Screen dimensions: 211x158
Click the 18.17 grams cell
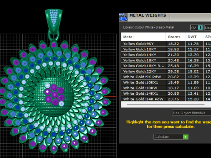(176, 88)
